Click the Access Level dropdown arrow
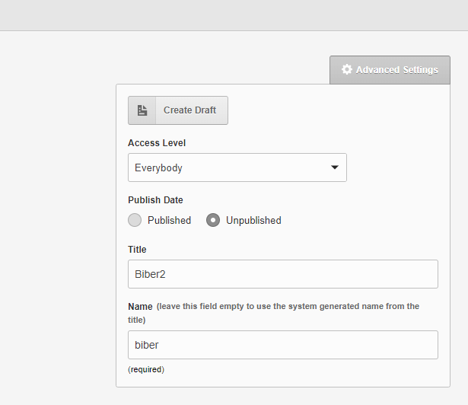The height and width of the screenshot is (405, 468). (335, 167)
